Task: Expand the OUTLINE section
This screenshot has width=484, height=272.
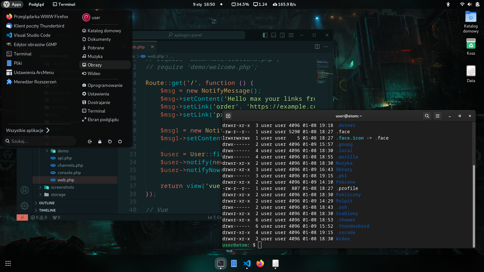Action: [36, 203]
